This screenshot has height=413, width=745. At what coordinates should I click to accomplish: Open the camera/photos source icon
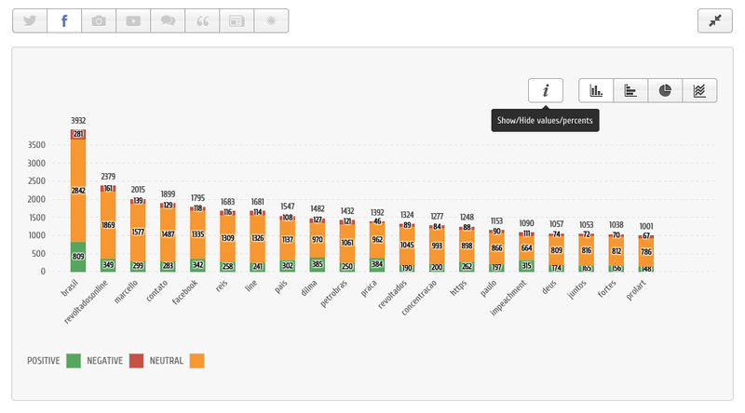click(99, 20)
